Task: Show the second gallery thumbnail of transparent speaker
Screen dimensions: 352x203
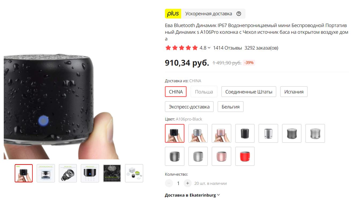Action: point(46,173)
